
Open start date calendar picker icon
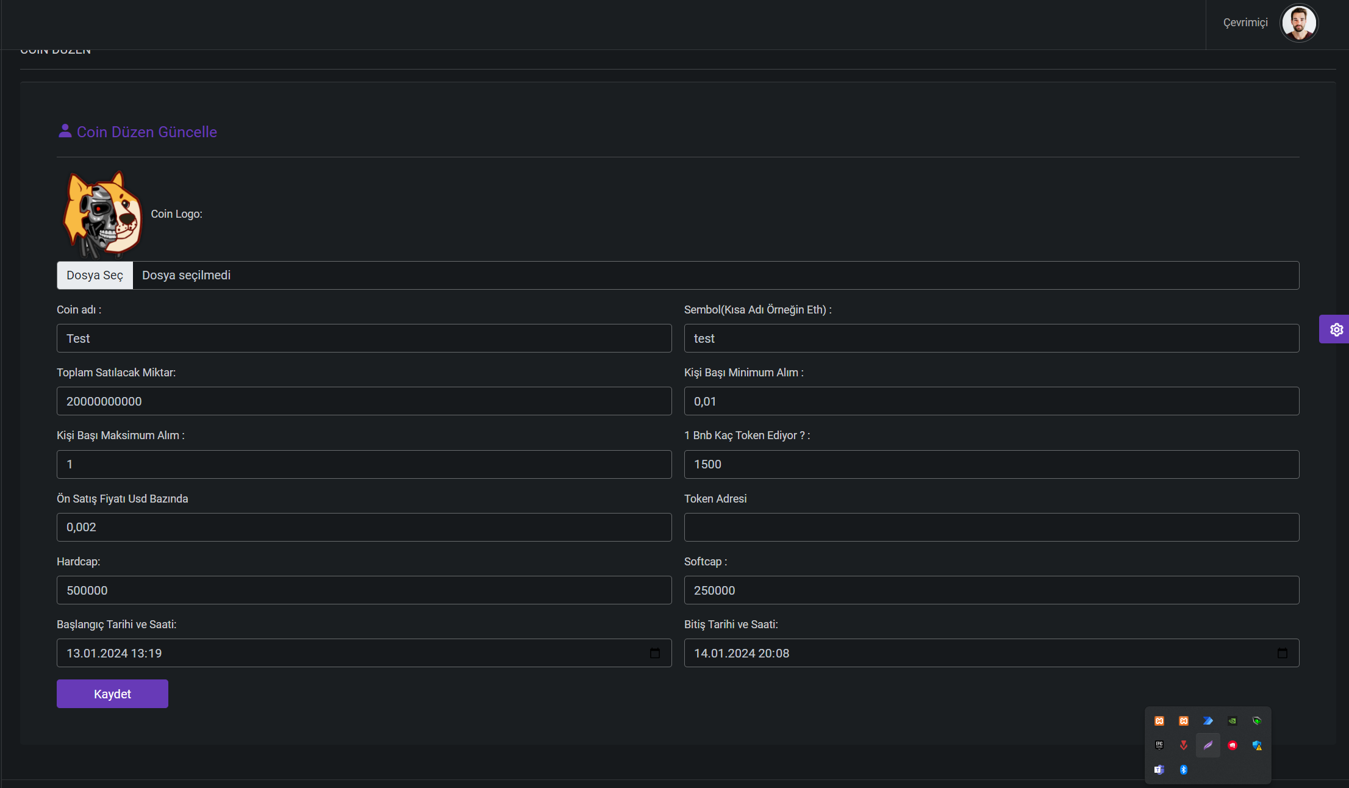pos(655,653)
